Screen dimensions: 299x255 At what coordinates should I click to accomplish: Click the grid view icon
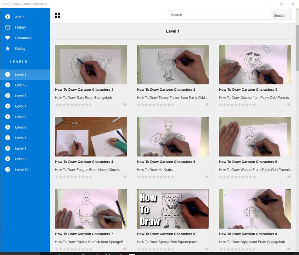tap(57, 15)
